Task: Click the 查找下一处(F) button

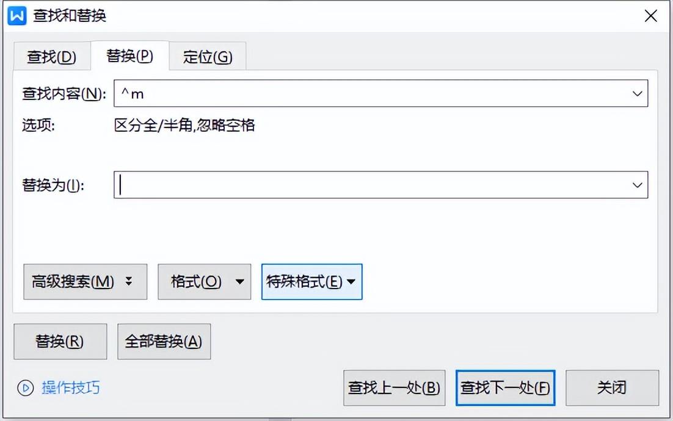Action: (505, 388)
